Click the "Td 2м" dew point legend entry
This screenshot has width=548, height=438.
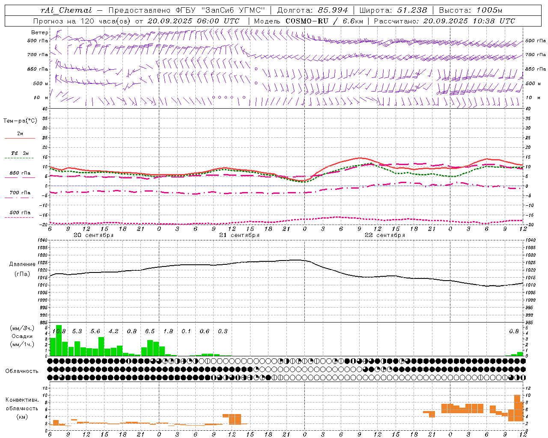coord(20,153)
